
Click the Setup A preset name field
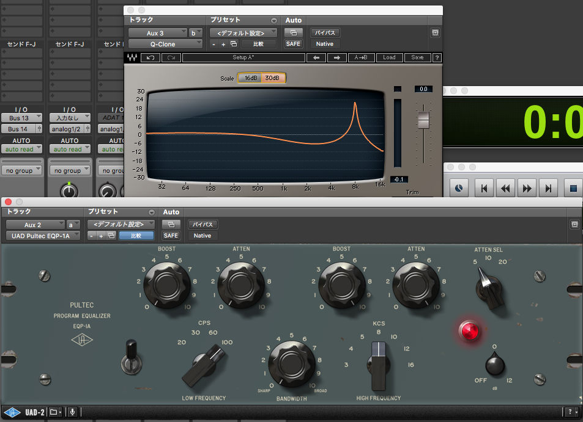point(243,57)
